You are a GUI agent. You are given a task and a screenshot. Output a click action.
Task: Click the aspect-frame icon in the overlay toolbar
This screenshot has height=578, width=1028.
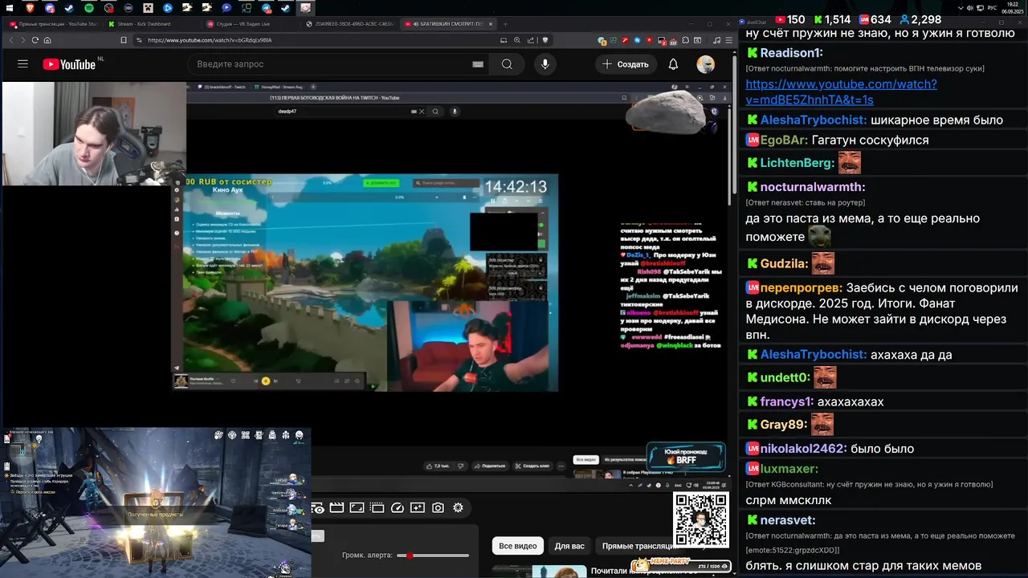pos(357,507)
